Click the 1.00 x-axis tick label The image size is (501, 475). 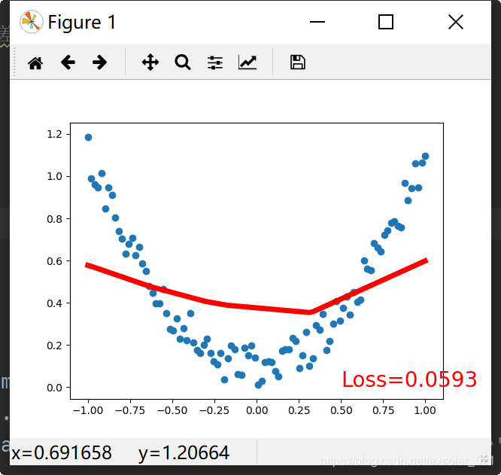click(x=425, y=410)
